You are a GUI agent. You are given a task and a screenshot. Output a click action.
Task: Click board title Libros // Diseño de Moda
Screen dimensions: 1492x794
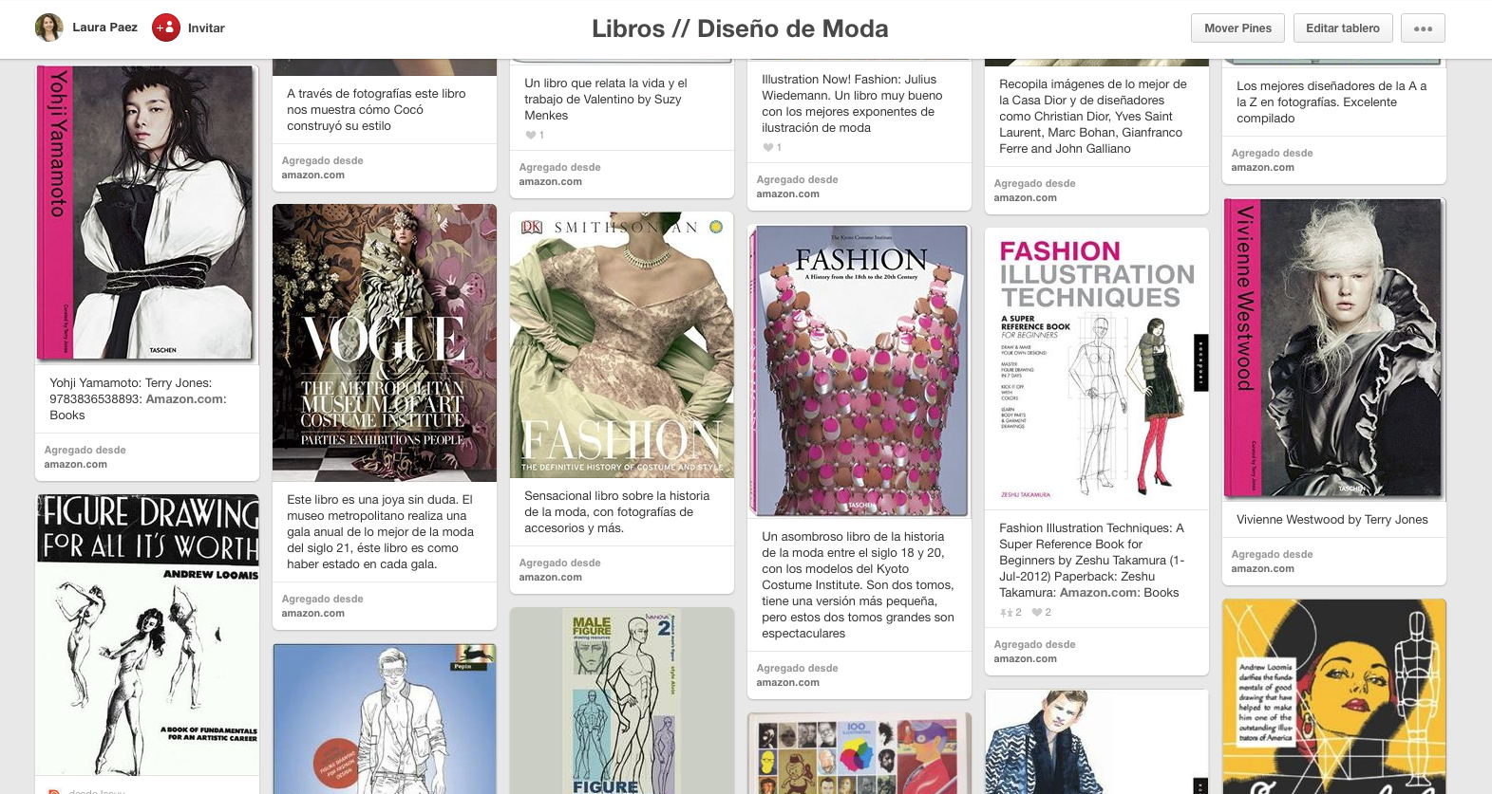(740, 28)
